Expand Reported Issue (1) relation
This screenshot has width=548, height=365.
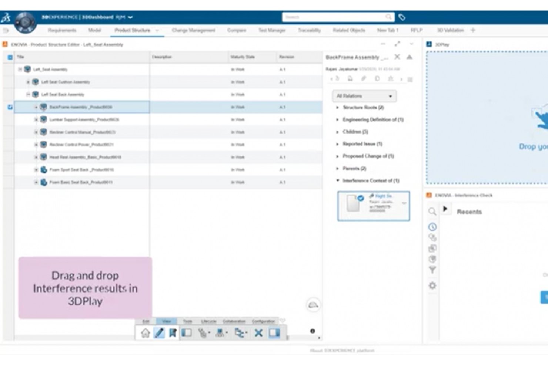337,144
